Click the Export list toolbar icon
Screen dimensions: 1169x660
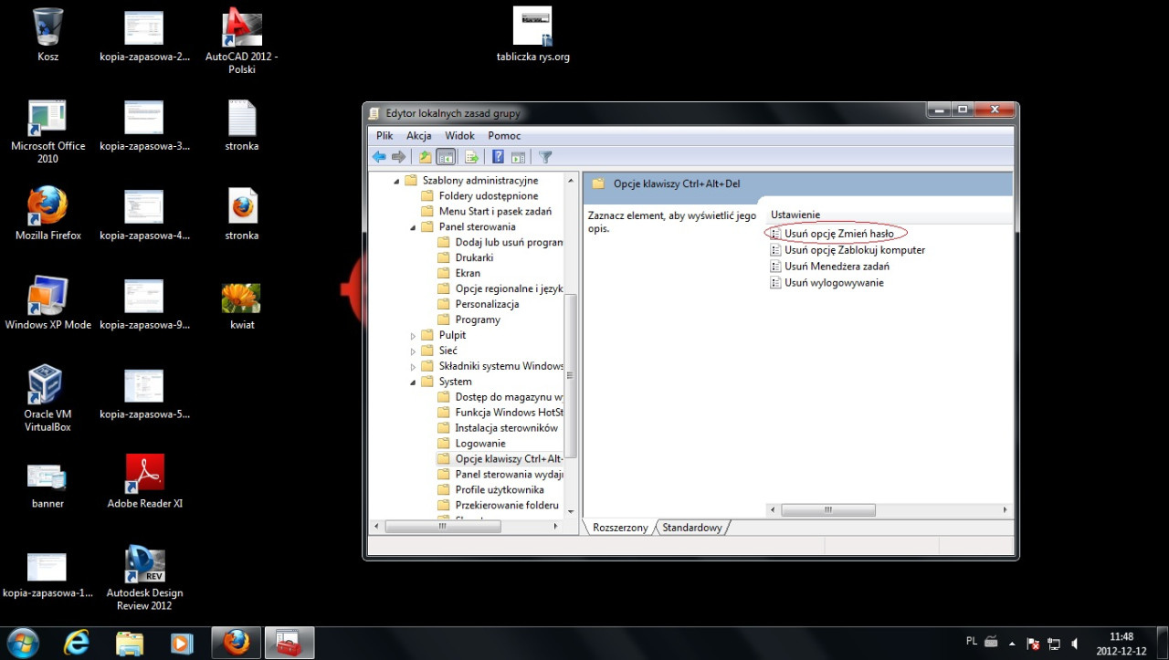tap(471, 157)
